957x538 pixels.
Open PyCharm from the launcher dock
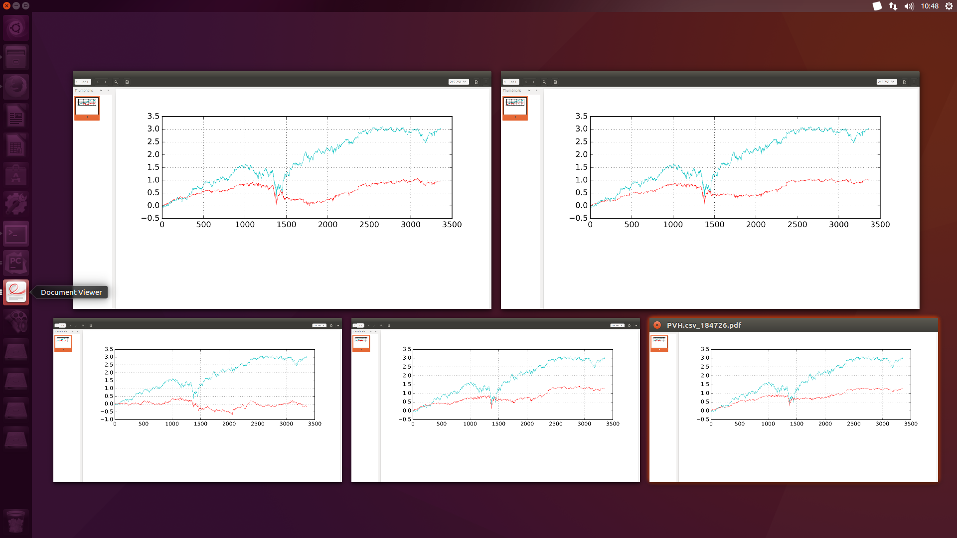coord(16,263)
